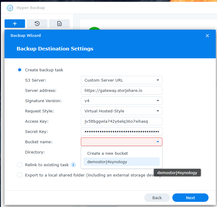Click the Backup Destination Settings heading
Viewport: 217px width, 207px height.
(55, 49)
